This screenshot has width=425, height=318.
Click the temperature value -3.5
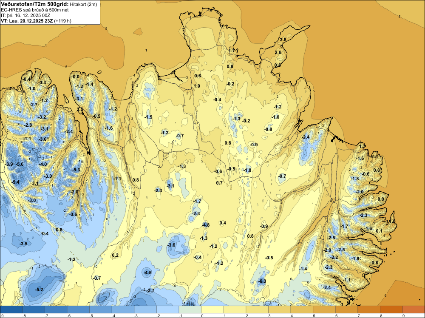(23, 244)
